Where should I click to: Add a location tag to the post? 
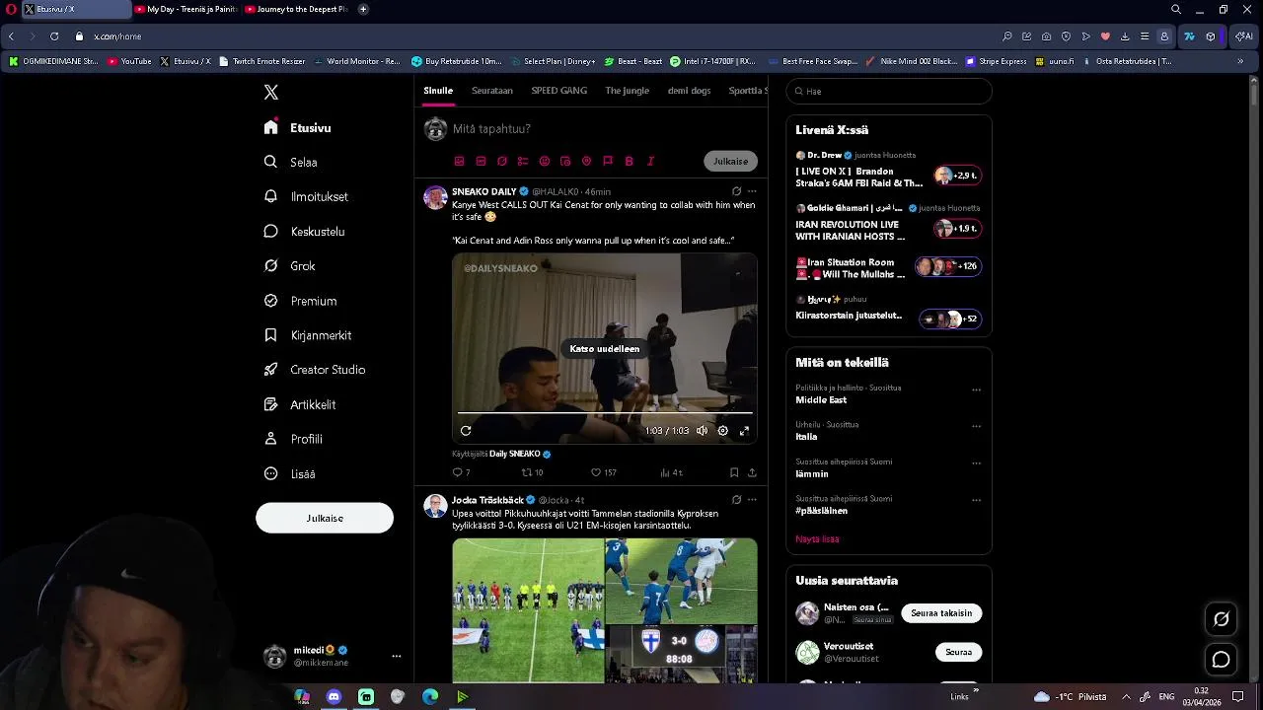(586, 161)
